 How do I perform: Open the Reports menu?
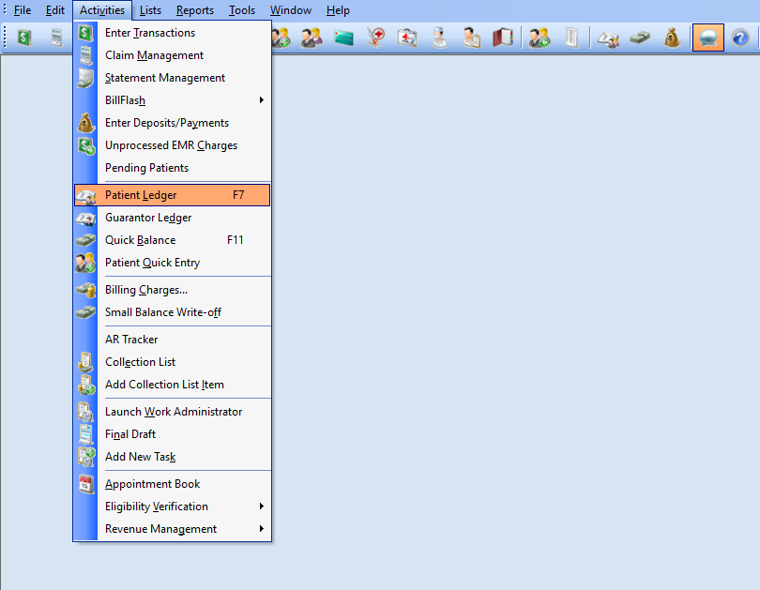point(195,10)
